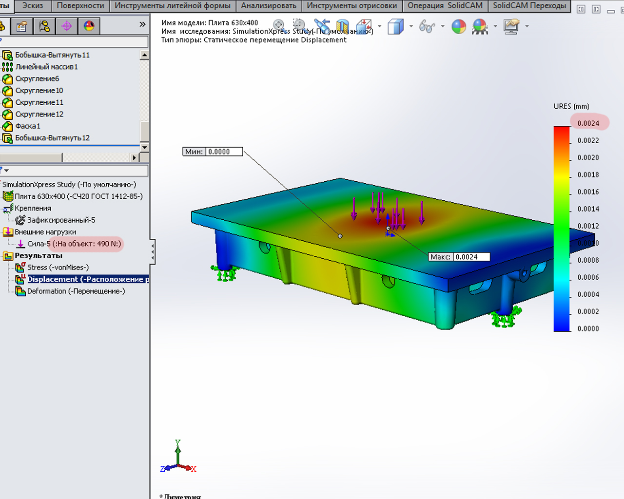Click the Бобышка-Вытянуть11 feature icon

coord(7,55)
